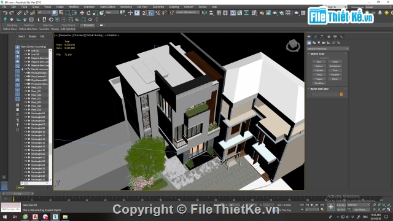The image size is (393, 221).
Task: Click the Play Animation button
Action: pos(312,205)
